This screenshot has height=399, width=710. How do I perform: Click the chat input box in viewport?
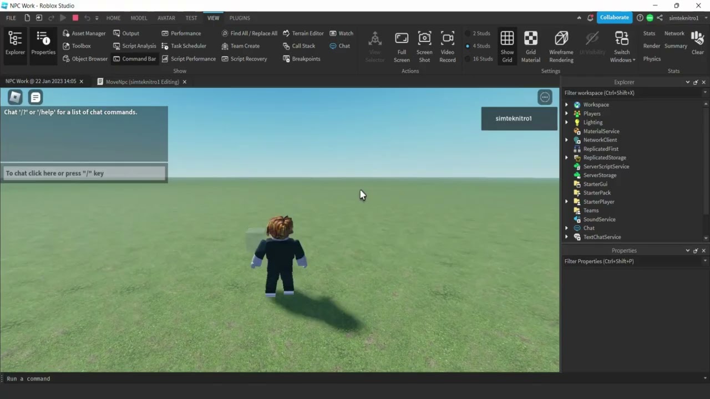(84, 173)
